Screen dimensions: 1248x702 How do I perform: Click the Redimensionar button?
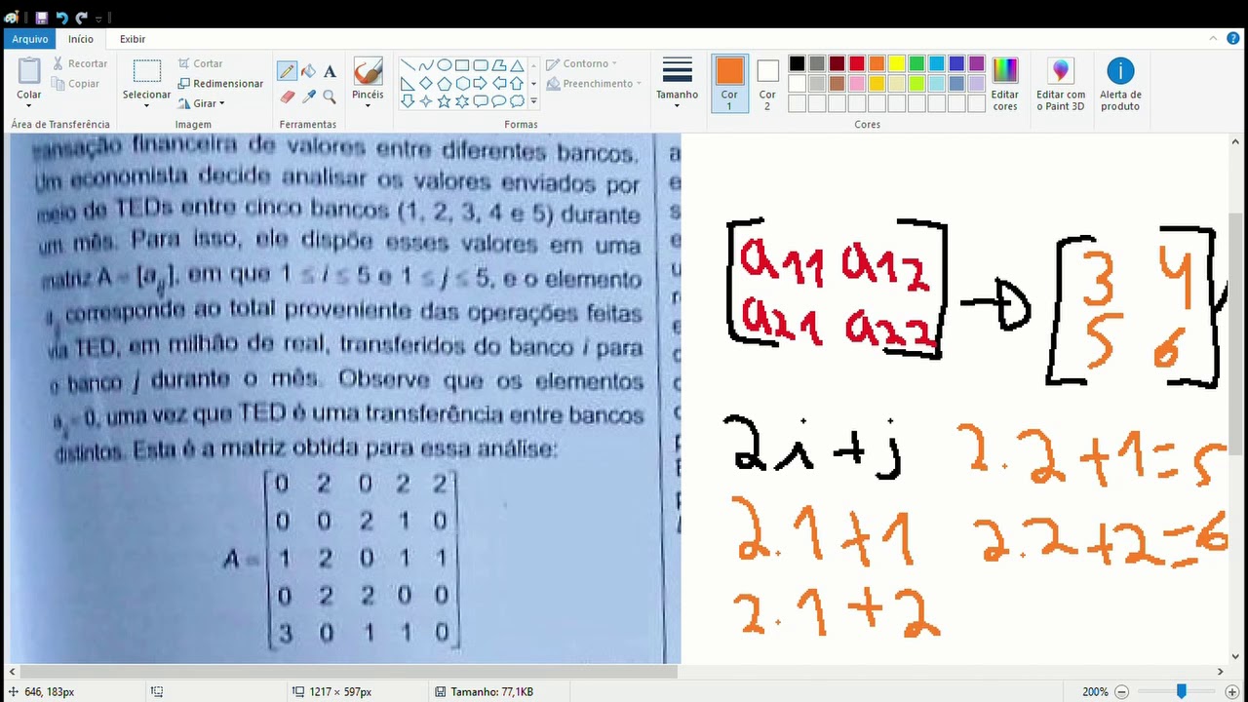click(x=220, y=84)
